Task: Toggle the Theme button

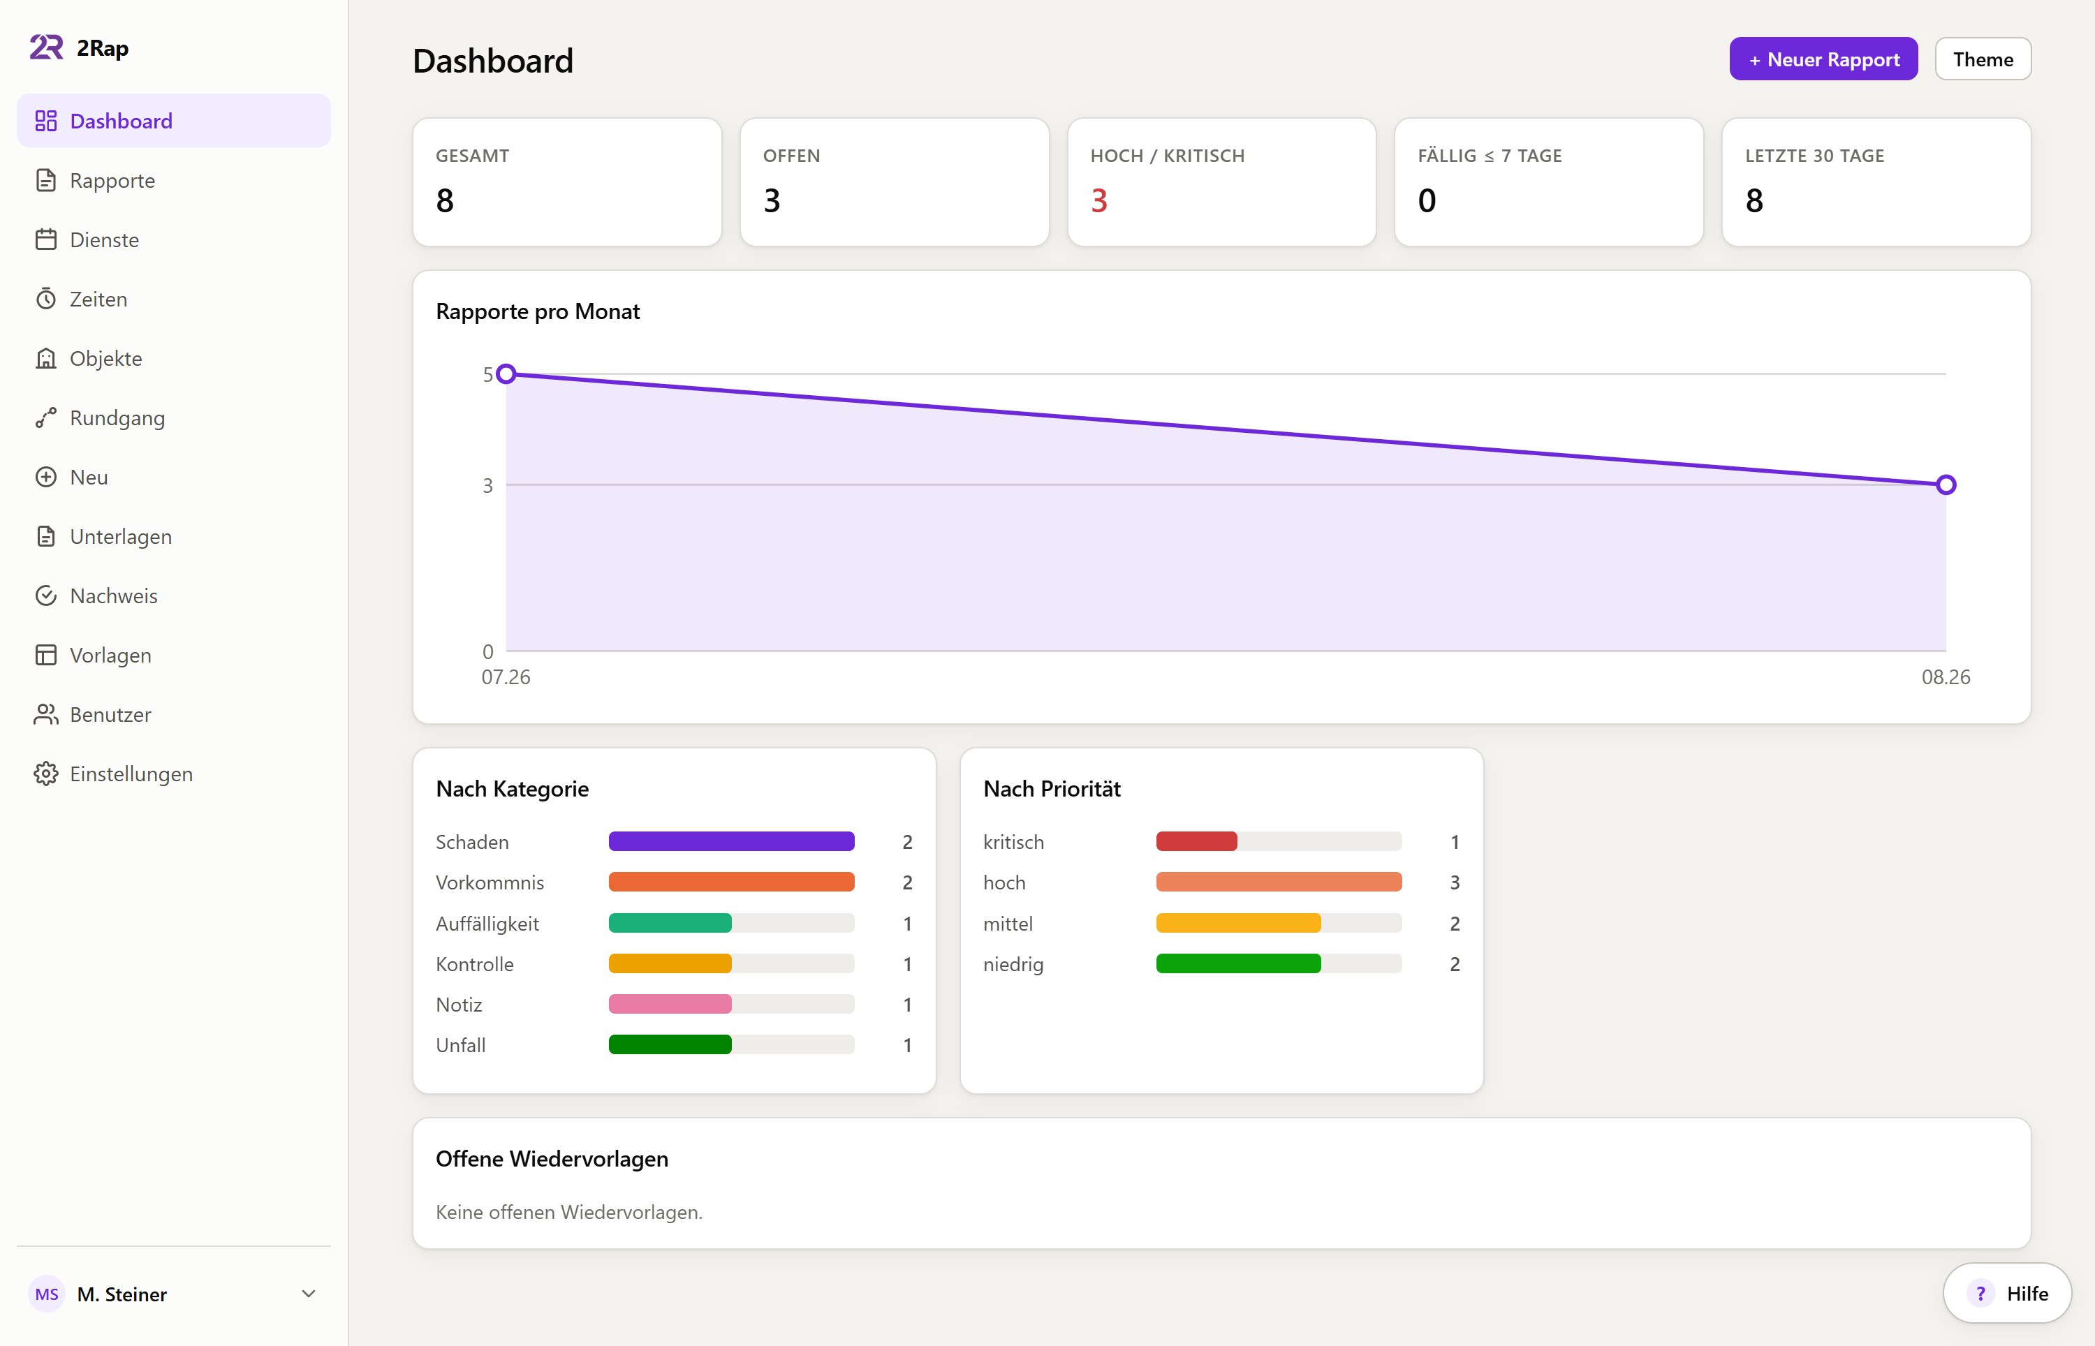Action: click(1983, 59)
